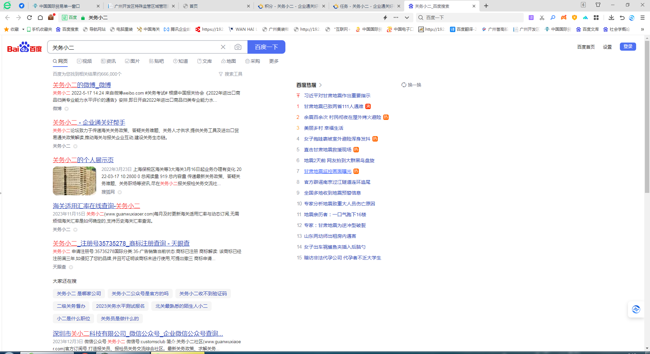Open the 收藏 favorites dropdown arrow

(x=23, y=29)
